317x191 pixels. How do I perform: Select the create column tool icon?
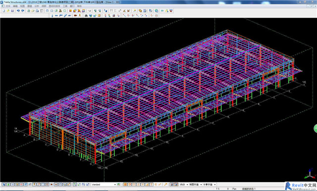(x=52, y=15)
